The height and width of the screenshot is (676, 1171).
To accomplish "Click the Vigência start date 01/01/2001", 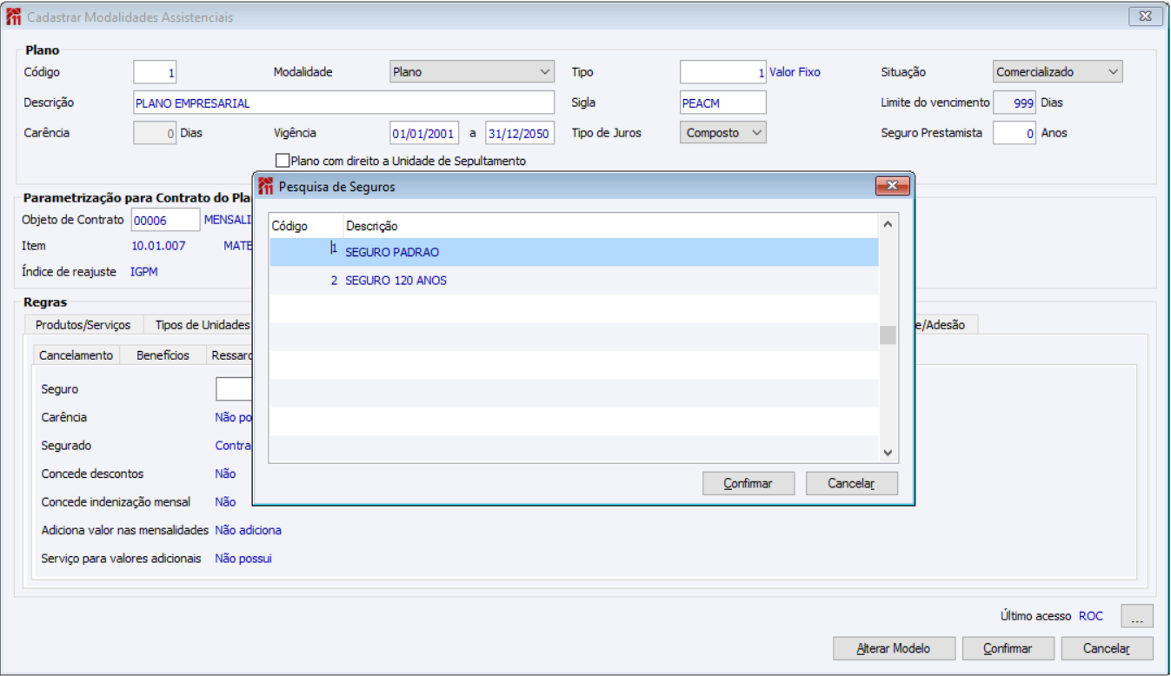I will (x=424, y=133).
